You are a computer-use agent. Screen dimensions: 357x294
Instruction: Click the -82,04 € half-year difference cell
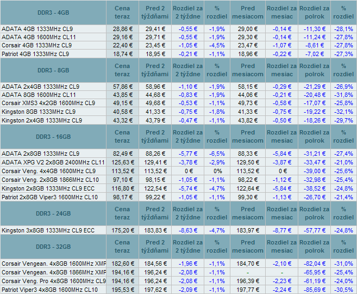(x=315, y=264)
